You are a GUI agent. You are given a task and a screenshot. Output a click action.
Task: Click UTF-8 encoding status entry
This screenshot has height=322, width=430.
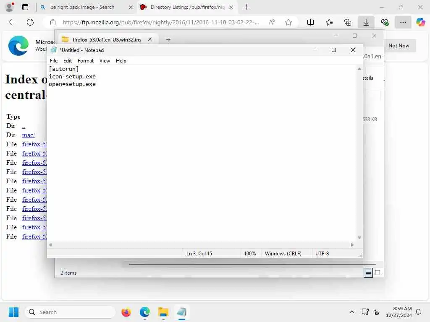click(322, 254)
